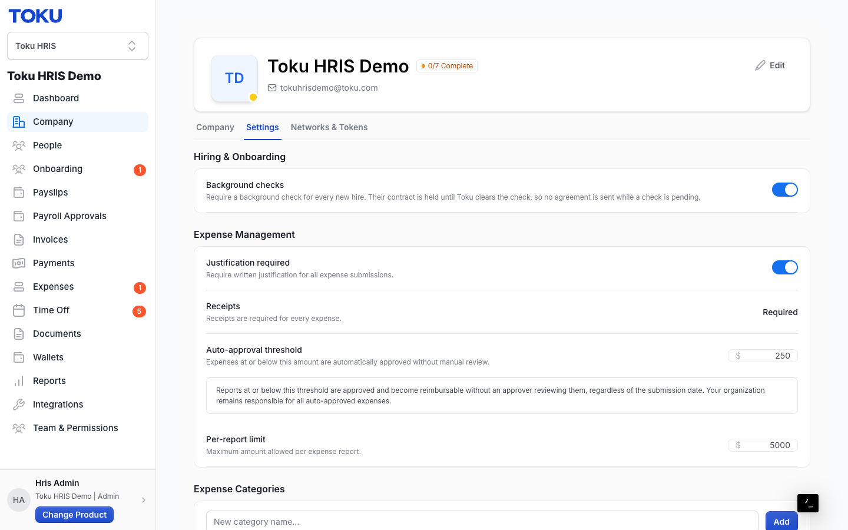This screenshot has width=848, height=530.
Task: Click the Expenses sidebar icon
Action: pos(19,287)
